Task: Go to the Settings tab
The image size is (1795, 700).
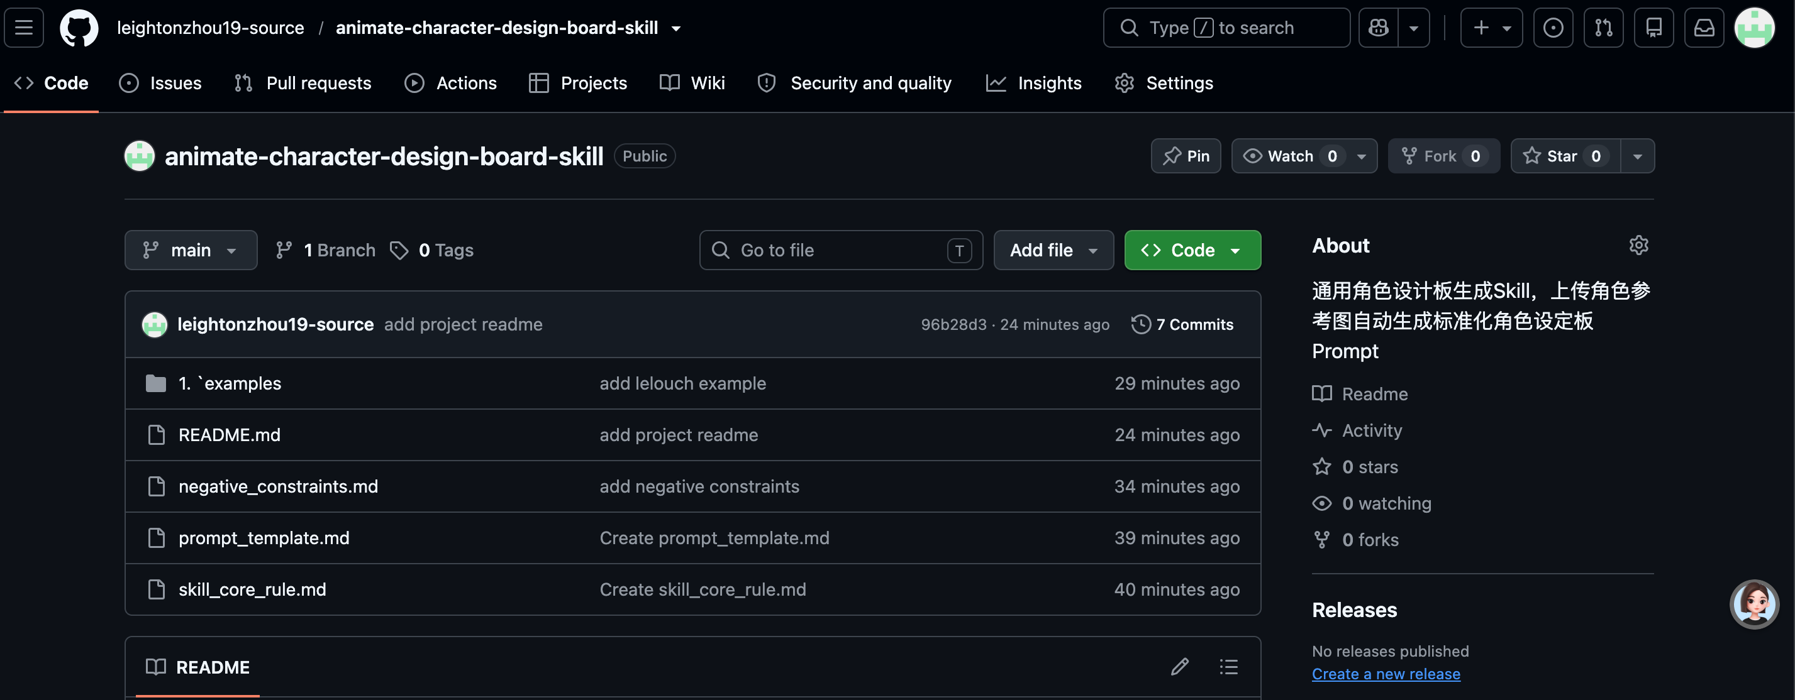Action: pyautogui.click(x=1164, y=83)
